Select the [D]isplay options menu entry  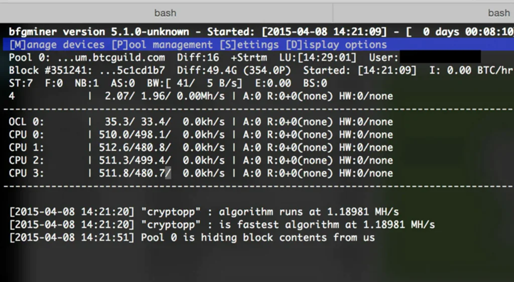(x=336, y=44)
